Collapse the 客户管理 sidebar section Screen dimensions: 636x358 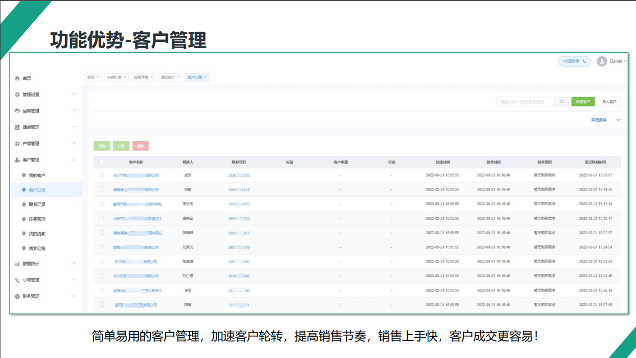pos(74,160)
